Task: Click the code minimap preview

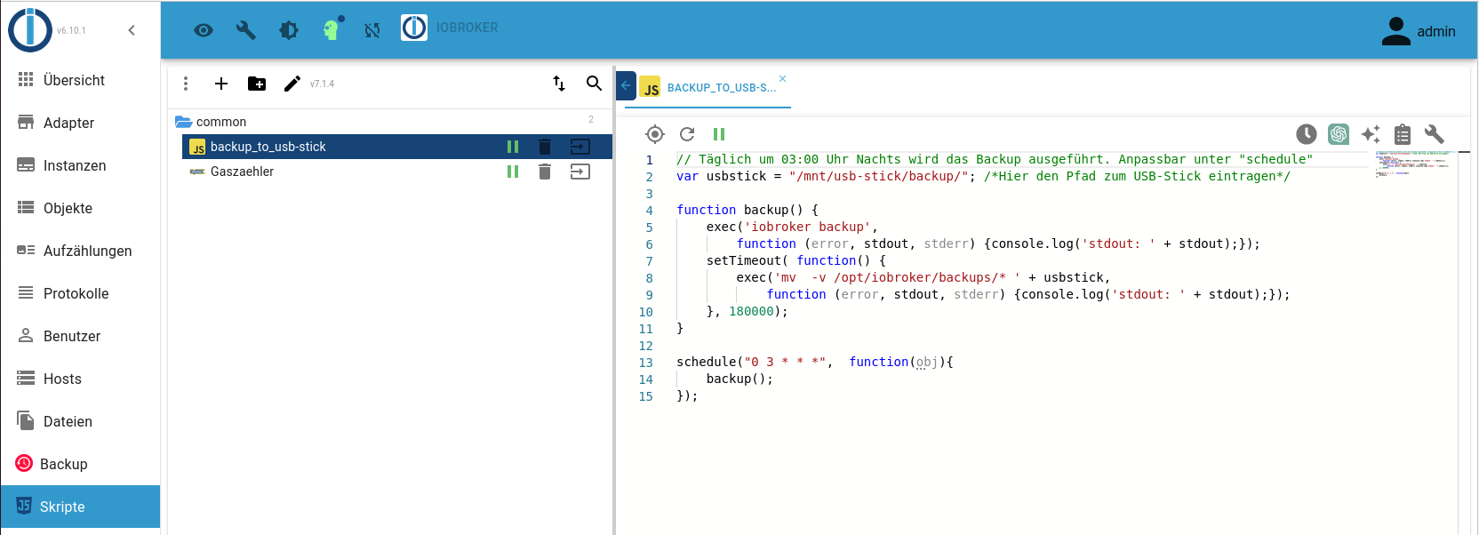Action: pyautogui.click(x=1413, y=164)
